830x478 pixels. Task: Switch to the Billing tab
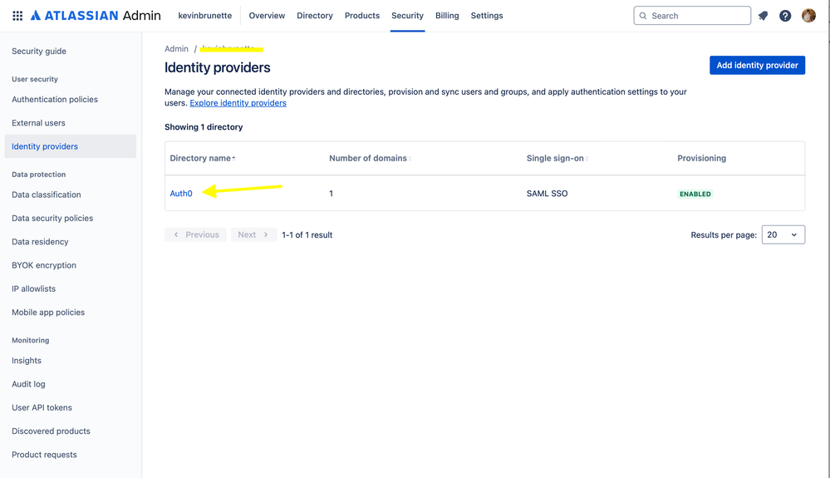(447, 16)
